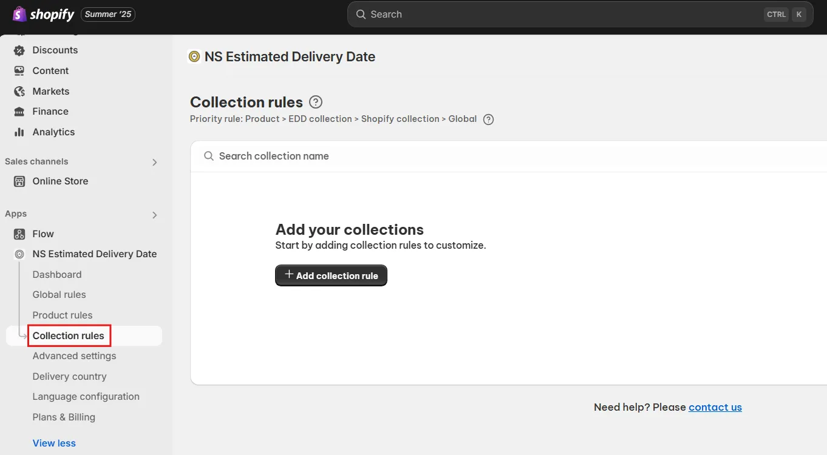Go to the app Dashboard
The height and width of the screenshot is (455, 827).
(57, 275)
